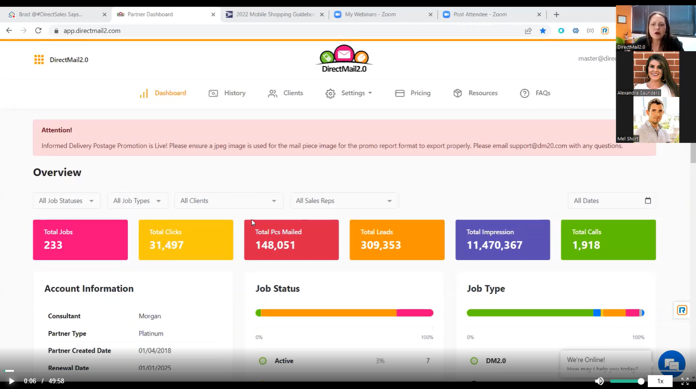Click the Clients people icon
696x389 pixels.
coord(273,93)
